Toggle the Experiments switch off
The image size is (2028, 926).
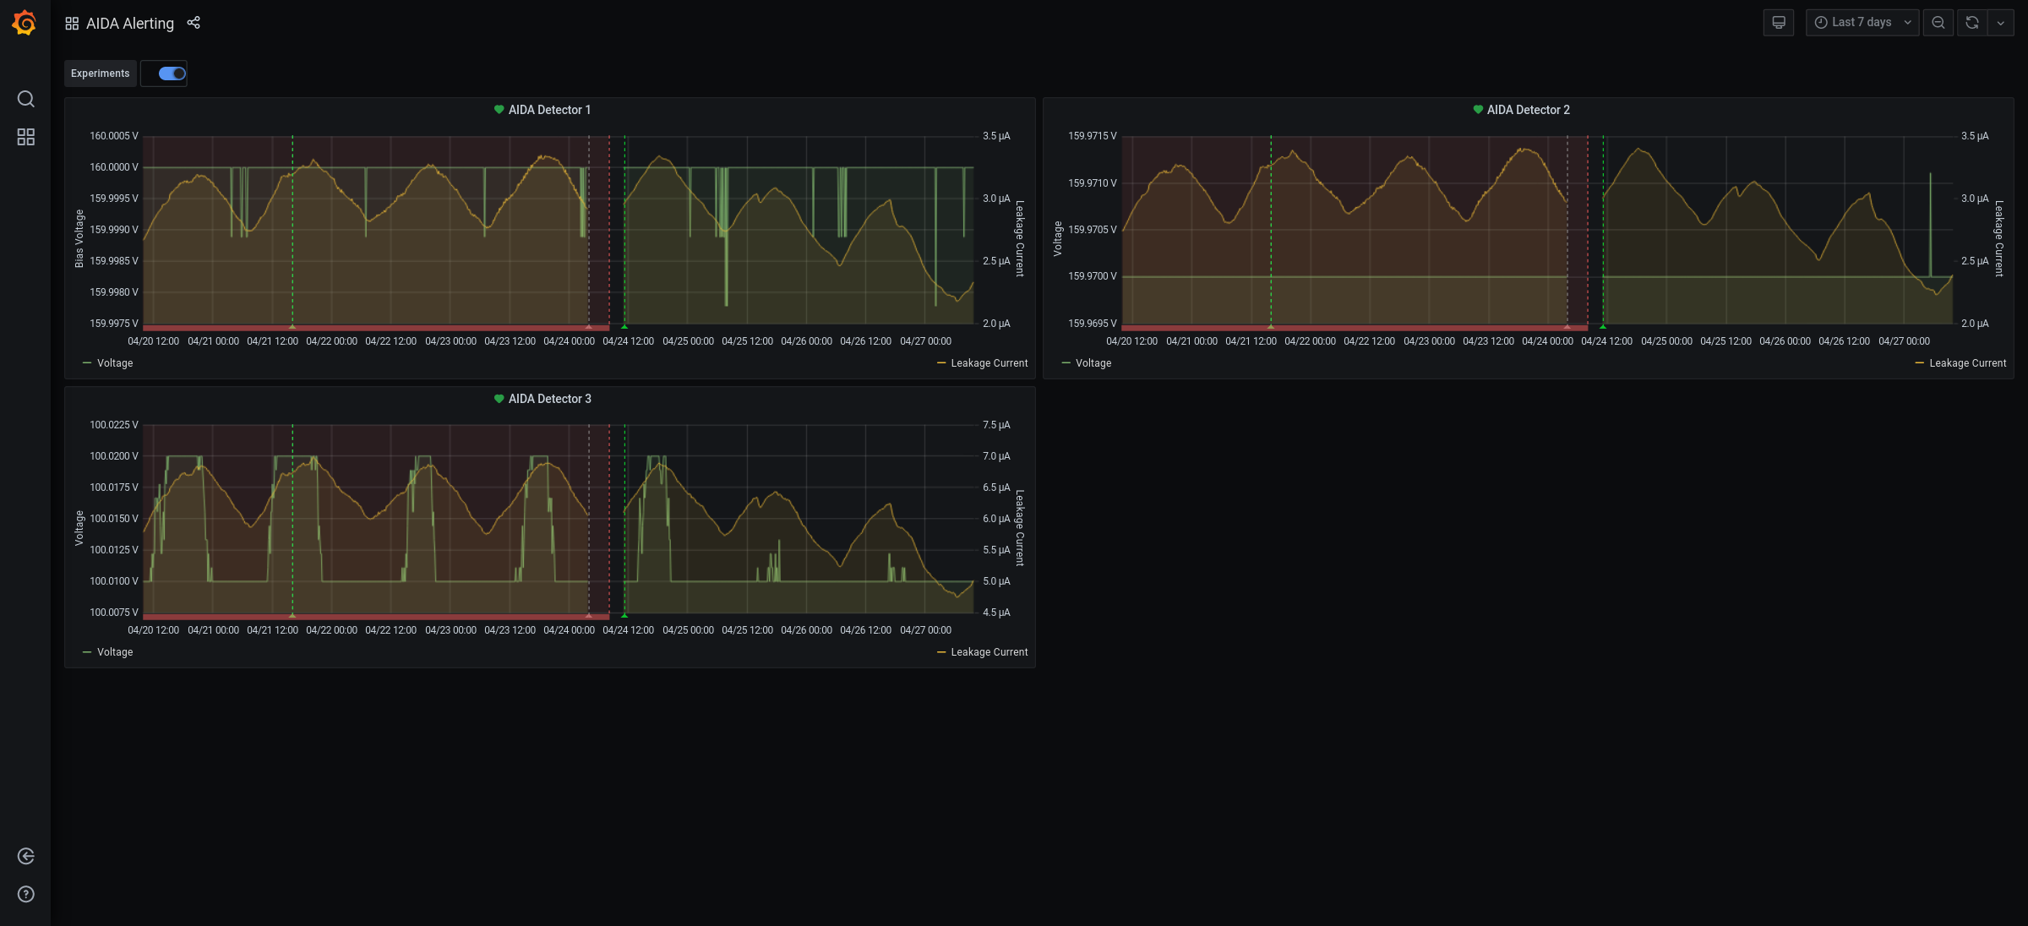[172, 74]
